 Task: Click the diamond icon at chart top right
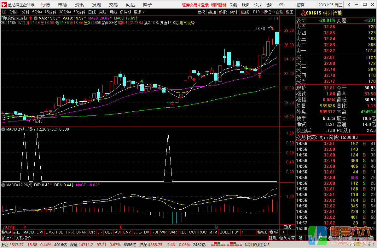pyautogui.click(x=270, y=19)
